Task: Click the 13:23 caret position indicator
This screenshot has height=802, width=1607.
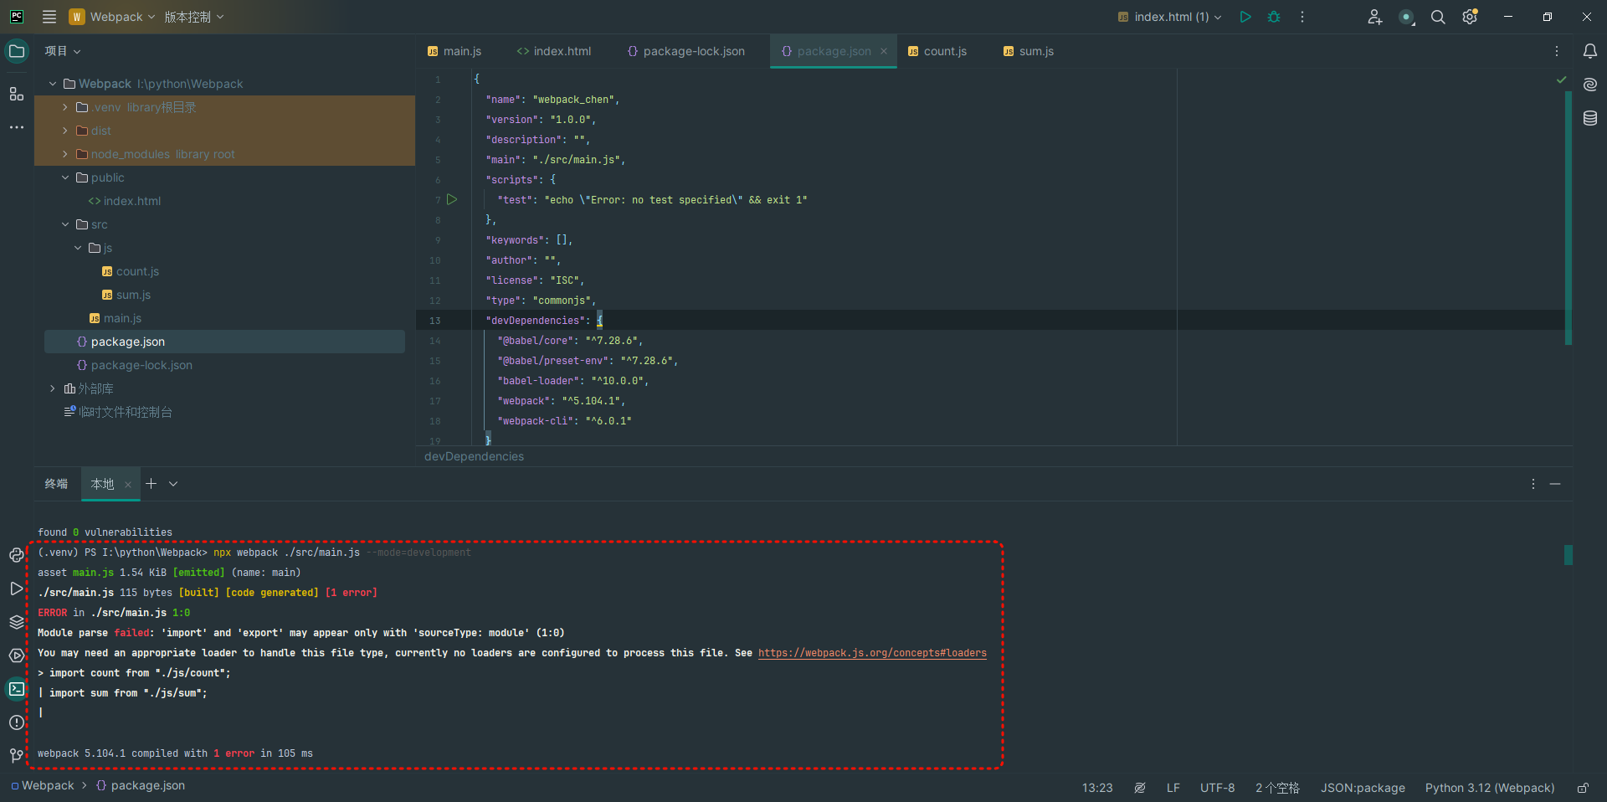Action: tap(1097, 788)
